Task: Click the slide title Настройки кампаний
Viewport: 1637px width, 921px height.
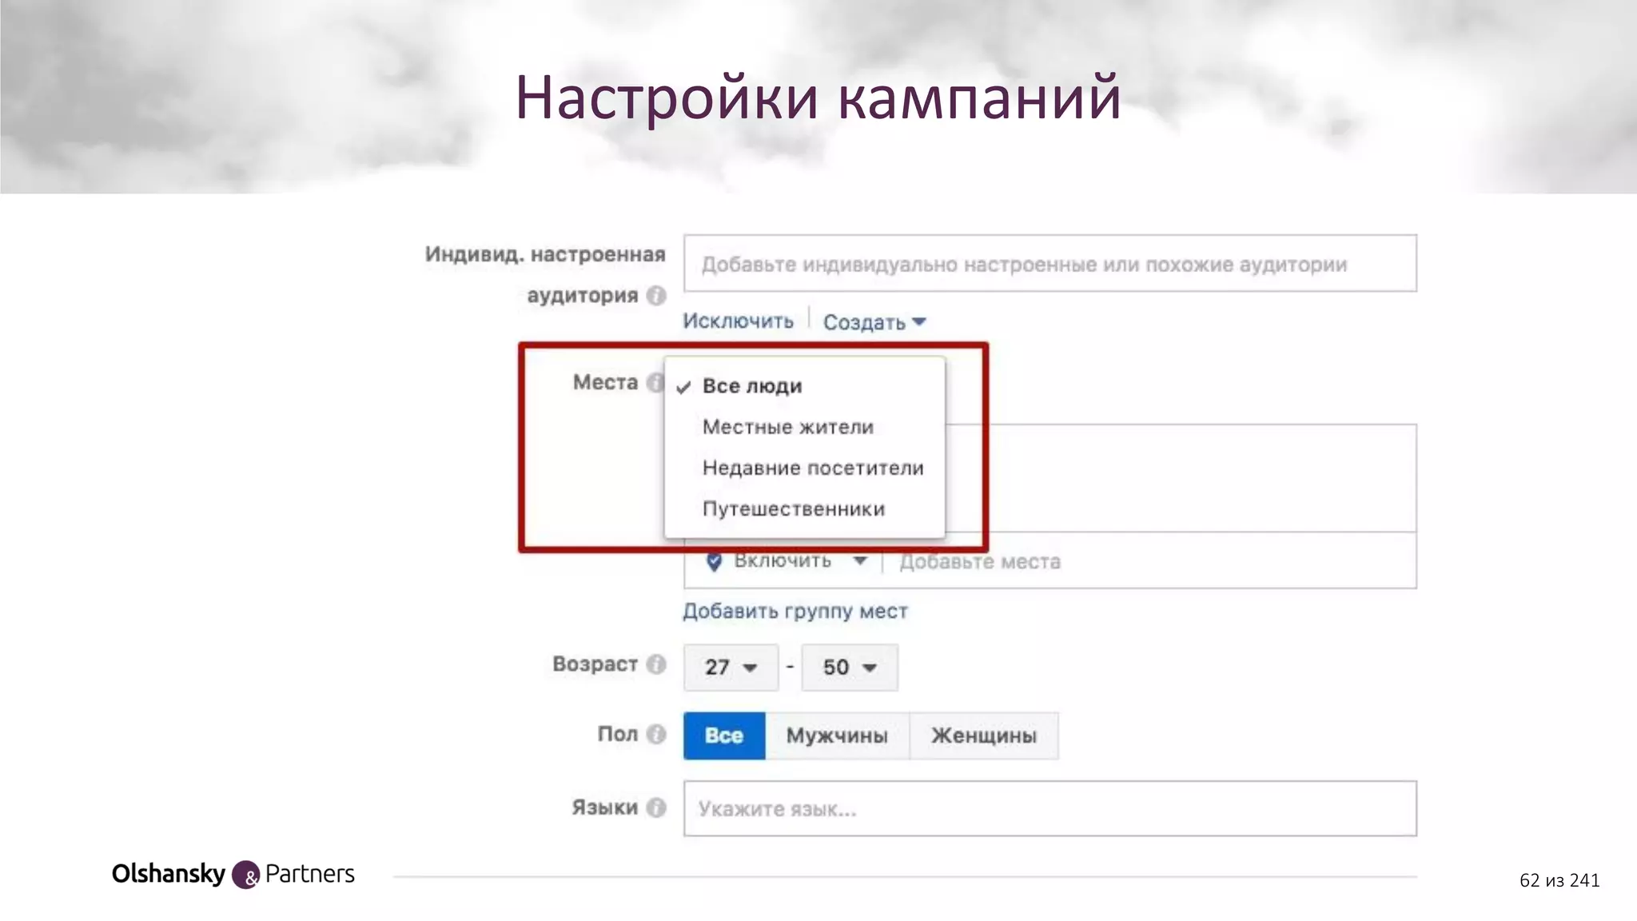Action: [x=818, y=98]
